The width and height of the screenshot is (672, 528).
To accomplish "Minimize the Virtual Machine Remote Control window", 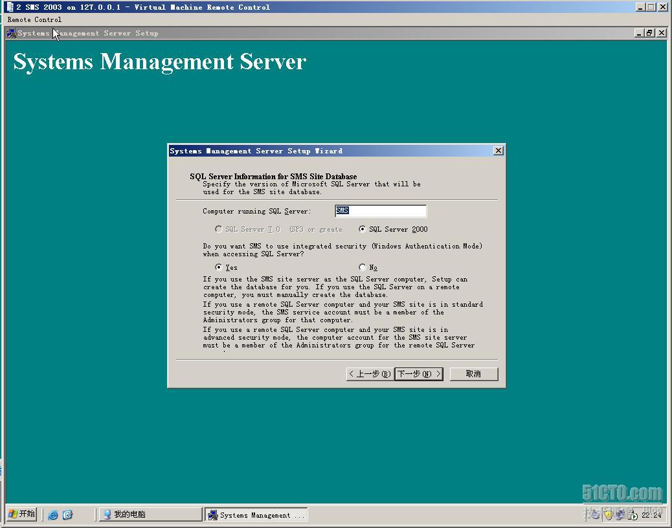I will [x=640, y=7].
